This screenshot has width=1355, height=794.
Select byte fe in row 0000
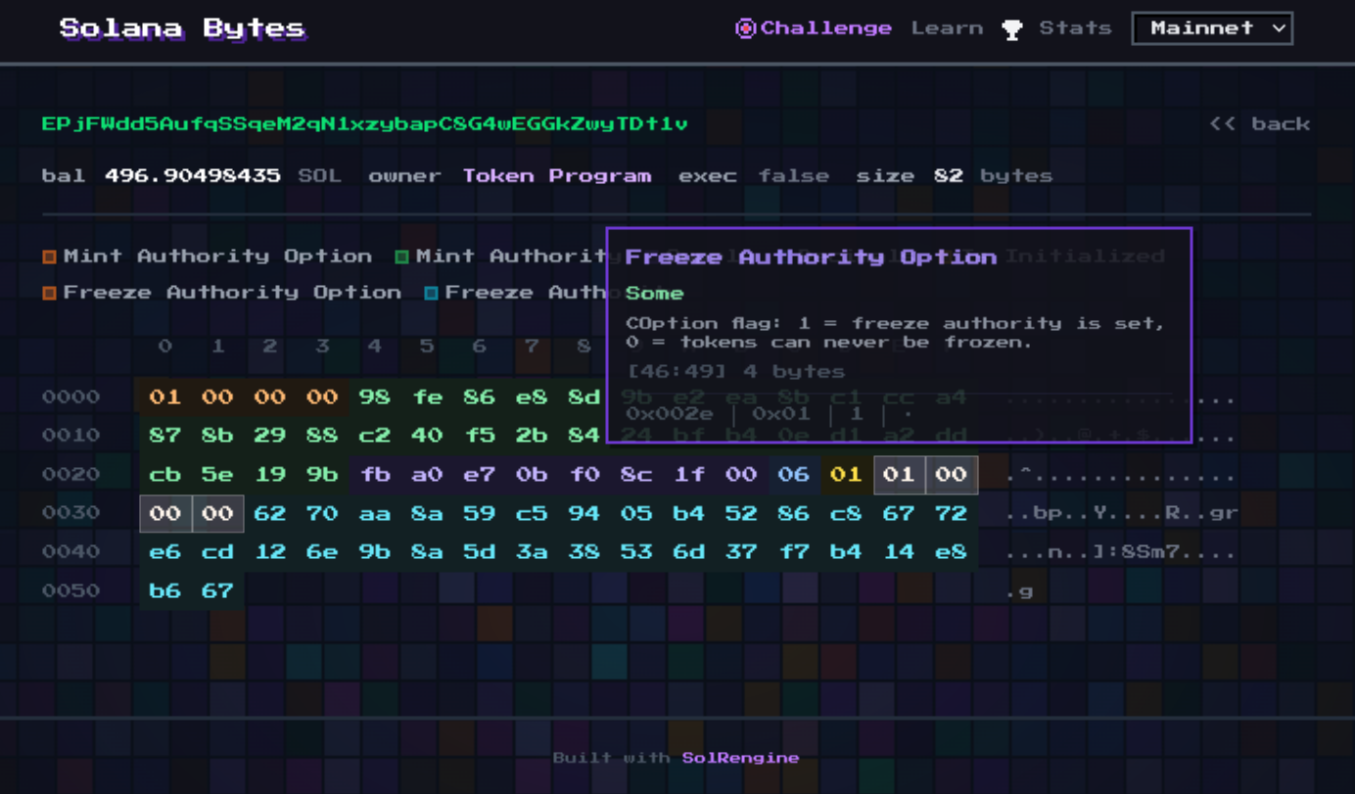pos(427,397)
